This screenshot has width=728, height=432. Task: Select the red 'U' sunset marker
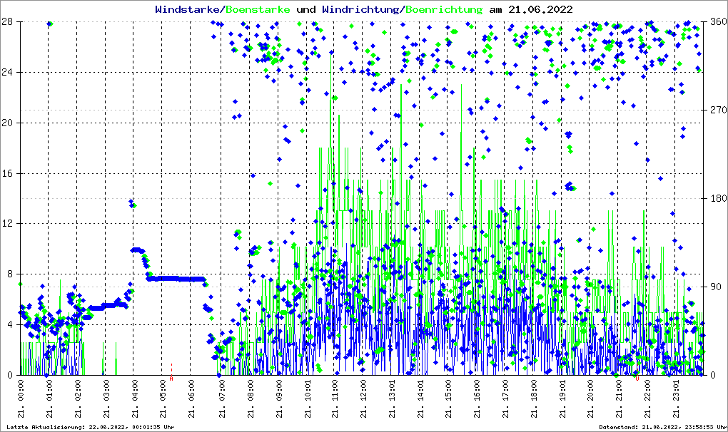tap(637, 379)
